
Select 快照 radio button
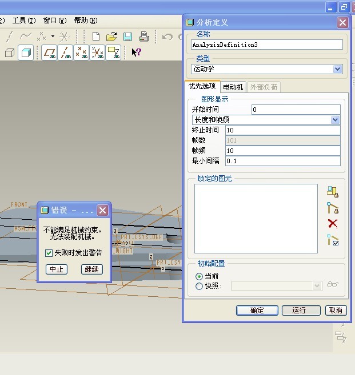199,286
